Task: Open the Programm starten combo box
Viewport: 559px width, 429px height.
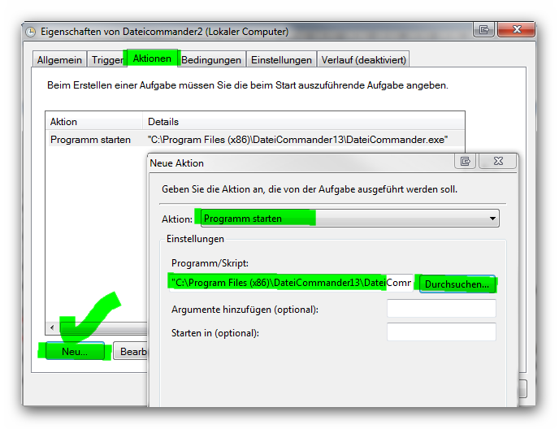Action: coord(348,219)
